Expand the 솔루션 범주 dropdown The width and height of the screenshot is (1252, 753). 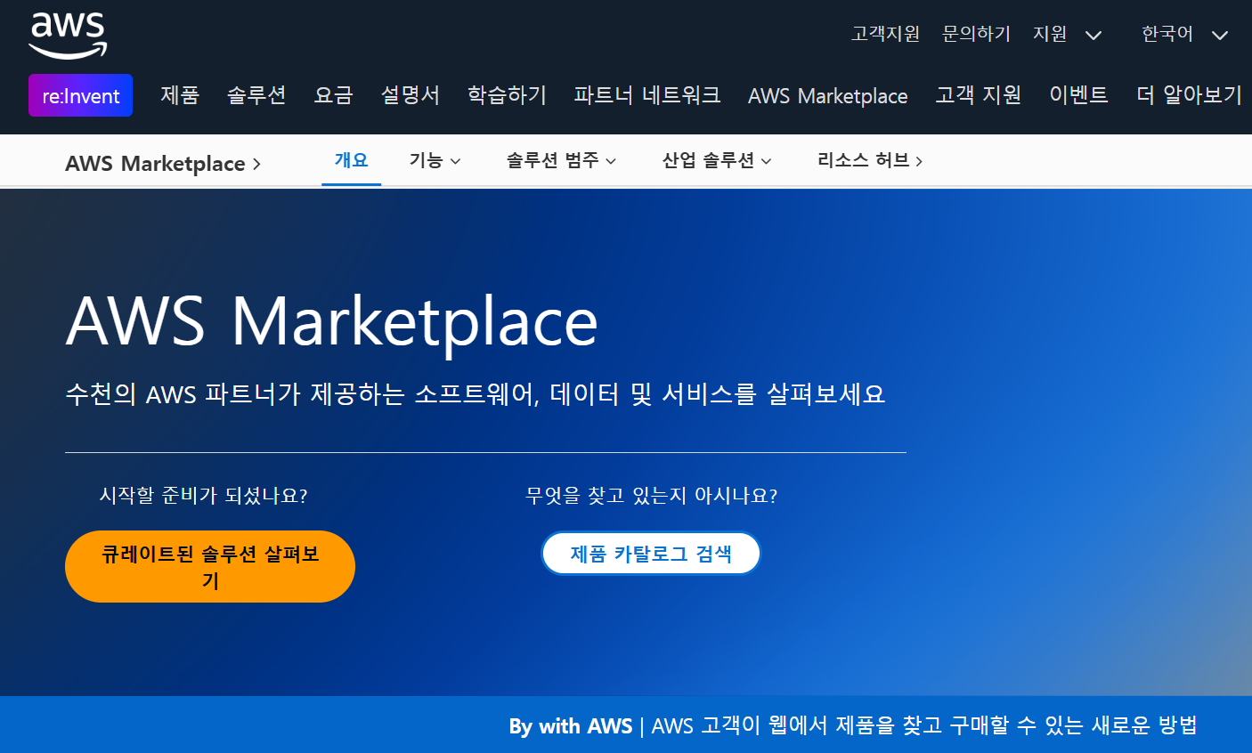point(611,162)
